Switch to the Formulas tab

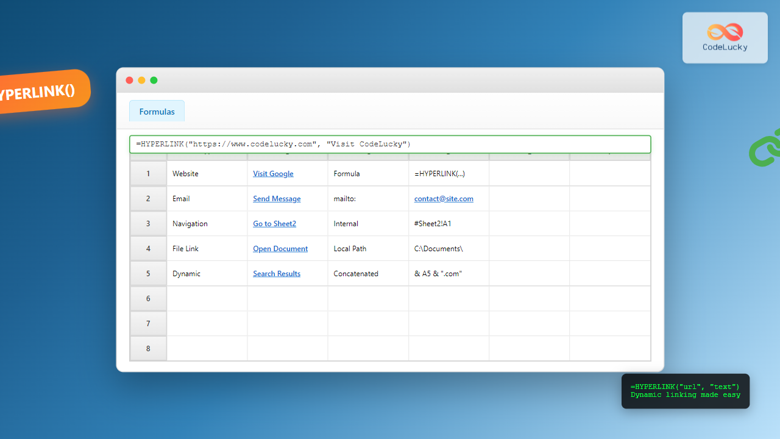click(x=157, y=112)
